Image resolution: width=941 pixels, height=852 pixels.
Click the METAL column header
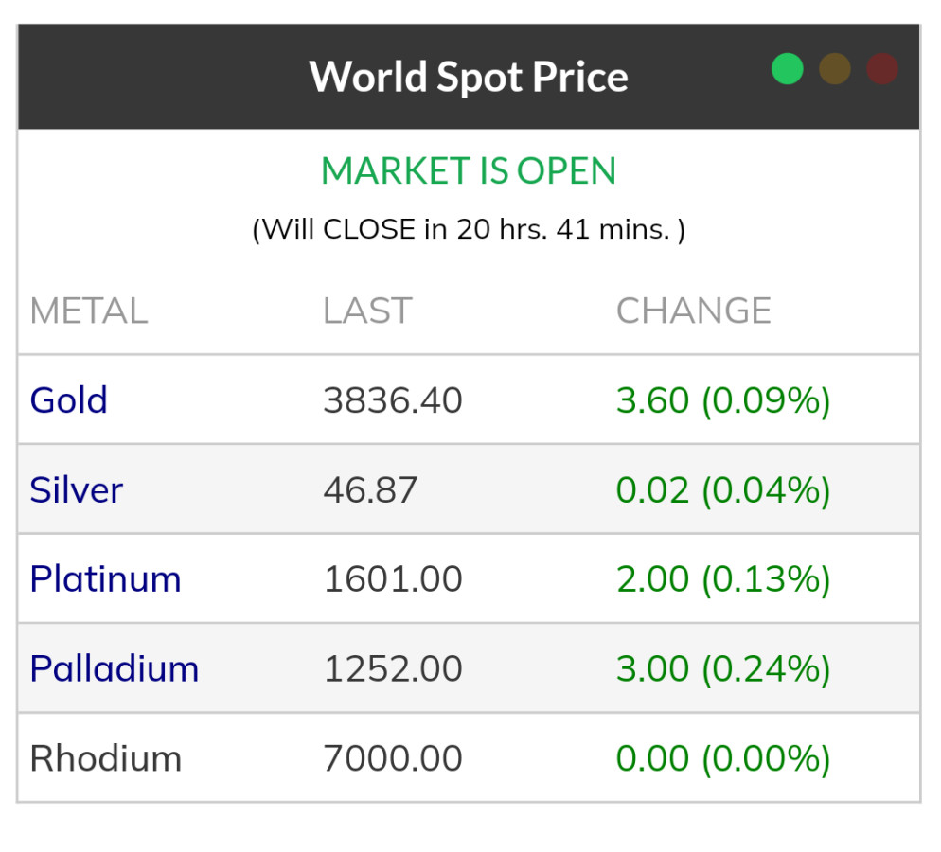click(x=88, y=311)
